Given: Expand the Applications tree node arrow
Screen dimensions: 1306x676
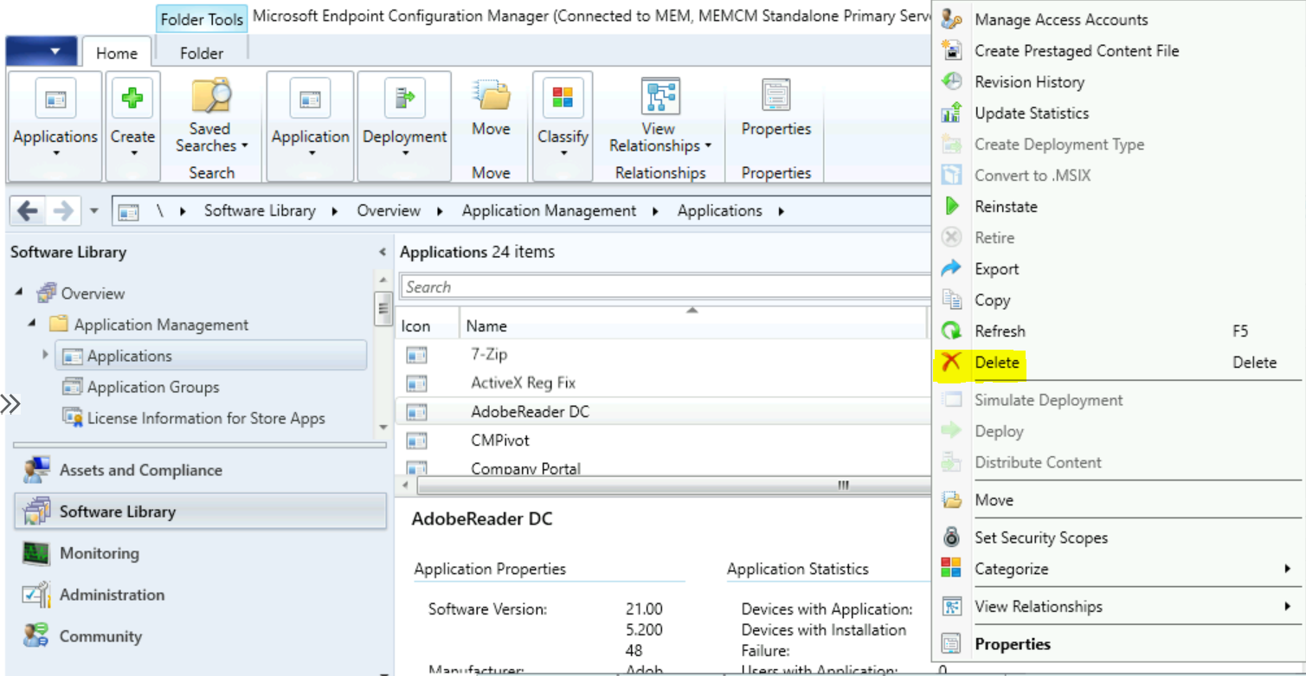Looking at the screenshot, I should click(46, 355).
